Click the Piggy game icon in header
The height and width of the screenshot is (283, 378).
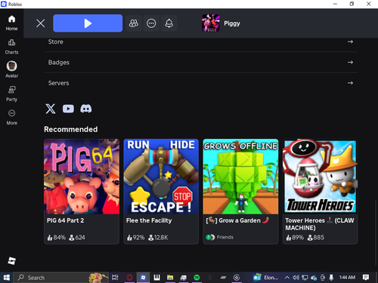click(211, 23)
